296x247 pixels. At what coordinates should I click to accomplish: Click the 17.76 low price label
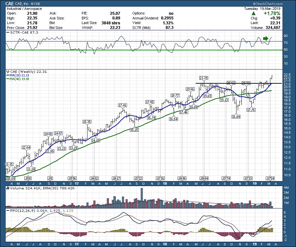click(x=251, y=110)
